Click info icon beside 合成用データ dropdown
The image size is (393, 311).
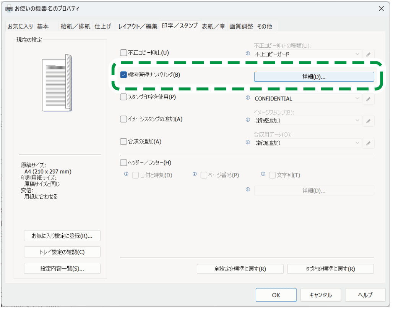pyautogui.click(x=248, y=142)
